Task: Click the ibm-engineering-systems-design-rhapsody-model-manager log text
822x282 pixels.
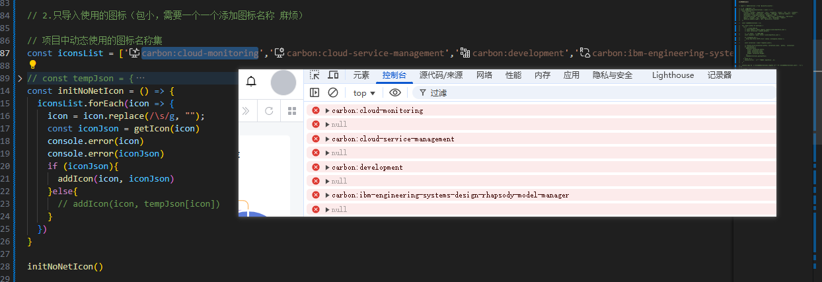Action: pyautogui.click(x=451, y=195)
